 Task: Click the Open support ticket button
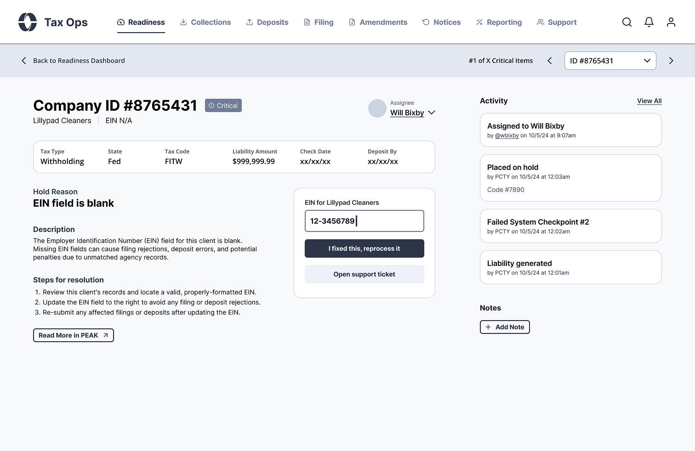click(364, 274)
